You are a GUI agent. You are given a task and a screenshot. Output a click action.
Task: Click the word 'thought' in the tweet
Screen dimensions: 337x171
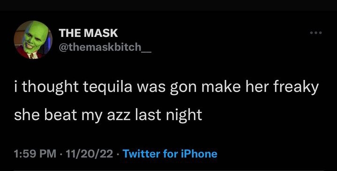tap(50, 88)
